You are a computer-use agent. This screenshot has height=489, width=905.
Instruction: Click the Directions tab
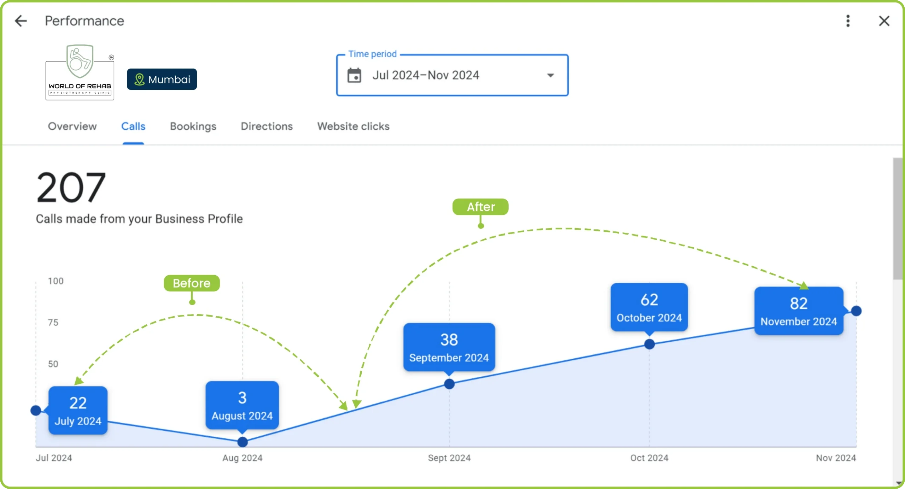266,126
